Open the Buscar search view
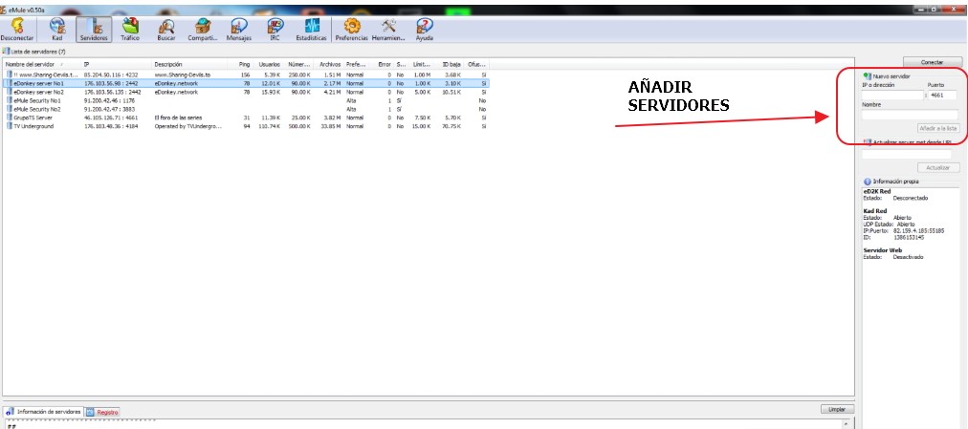968x429 pixels. (166, 29)
